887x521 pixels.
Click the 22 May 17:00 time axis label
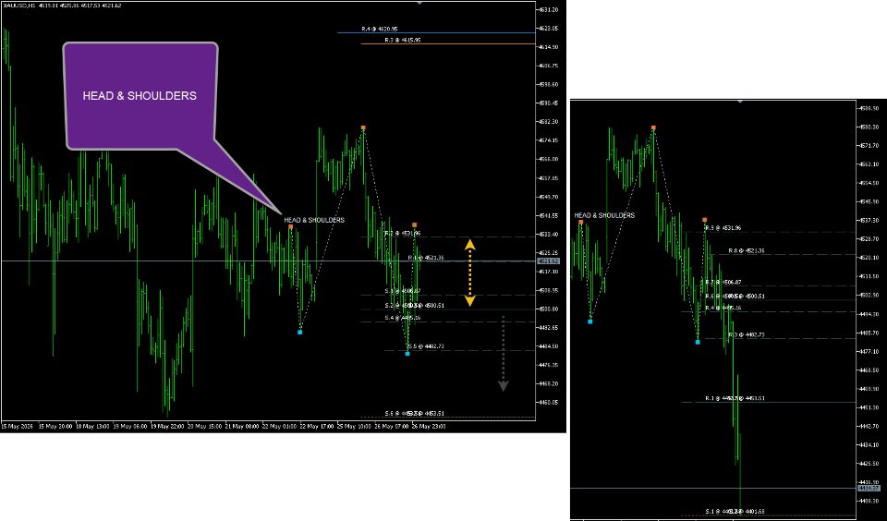click(x=316, y=427)
